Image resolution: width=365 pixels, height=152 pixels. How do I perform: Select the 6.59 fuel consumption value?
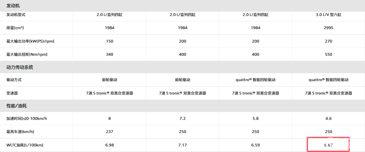255,145
